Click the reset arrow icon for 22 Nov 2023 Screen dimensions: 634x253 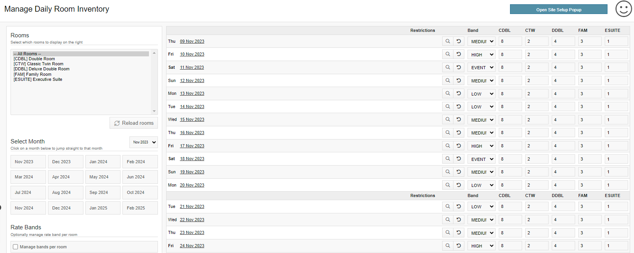459,220
